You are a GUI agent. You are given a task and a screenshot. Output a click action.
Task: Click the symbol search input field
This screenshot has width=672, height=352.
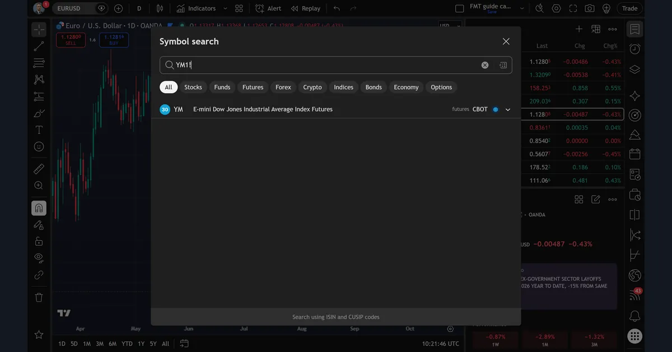click(x=336, y=65)
